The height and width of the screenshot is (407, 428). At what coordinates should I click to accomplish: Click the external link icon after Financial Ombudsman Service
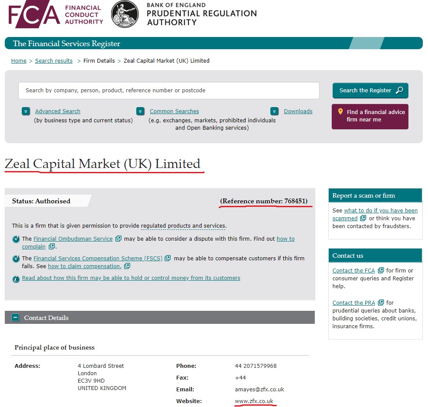pos(118,239)
